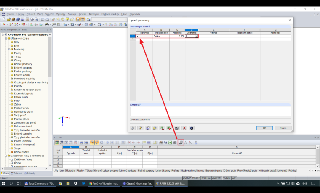Toggle the UCHOP status bar button
The width and height of the screenshot is (320, 193).
point(187,178)
